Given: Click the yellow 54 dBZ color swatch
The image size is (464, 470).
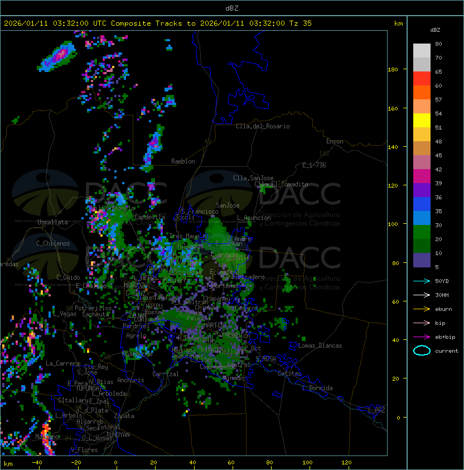Looking at the screenshot, I should 422,120.
